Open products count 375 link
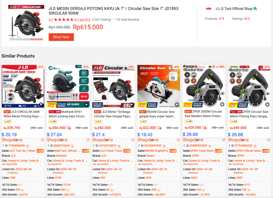273x198 pixels. [x=222, y=19]
